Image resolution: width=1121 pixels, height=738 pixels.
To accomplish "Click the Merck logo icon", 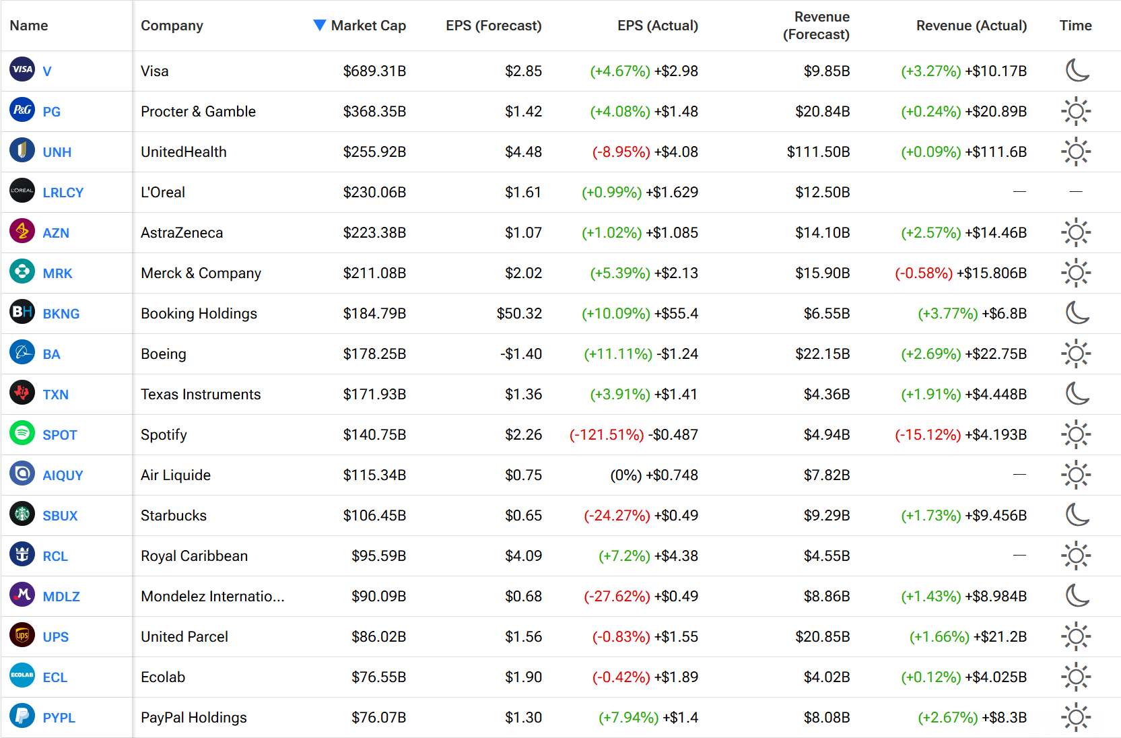I will tap(22, 271).
